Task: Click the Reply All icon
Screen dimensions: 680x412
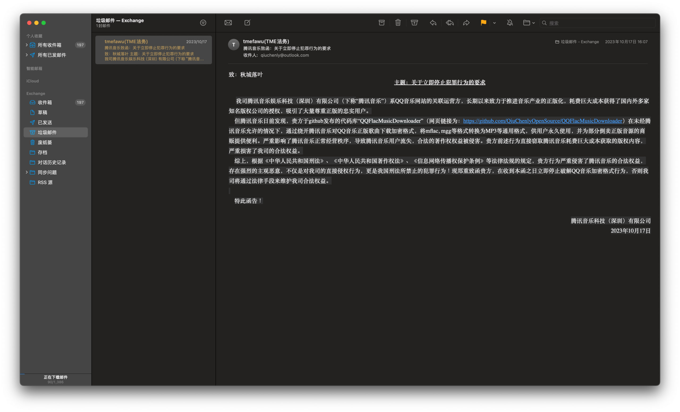Action: coord(449,23)
